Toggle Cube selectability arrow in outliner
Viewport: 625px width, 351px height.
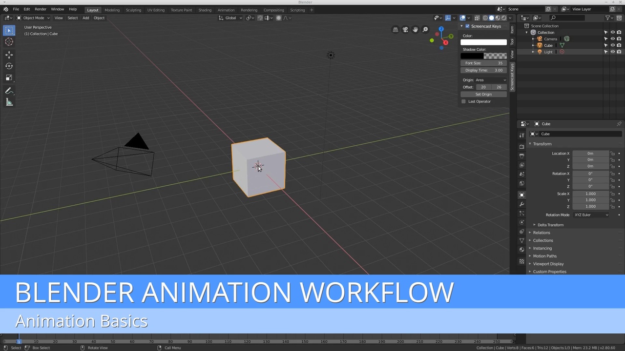click(x=606, y=45)
